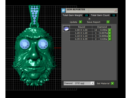The height and width of the screenshot is (98, 131).
Task: Click the 0.63tw weight cell
Action: coord(104,39)
